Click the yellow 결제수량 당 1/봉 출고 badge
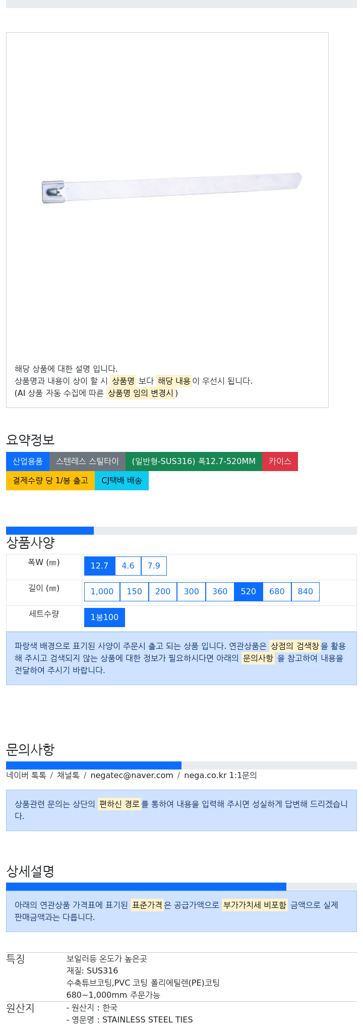The height and width of the screenshot is (1026, 363). pos(50,480)
